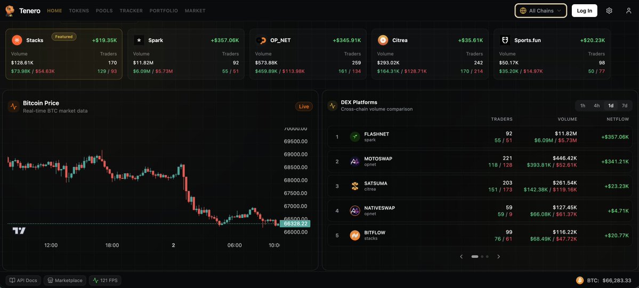Viewport: 639px width, 288px height.
Task: Click the Bitcoin icon in status bar
Action: [x=579, y=280]
